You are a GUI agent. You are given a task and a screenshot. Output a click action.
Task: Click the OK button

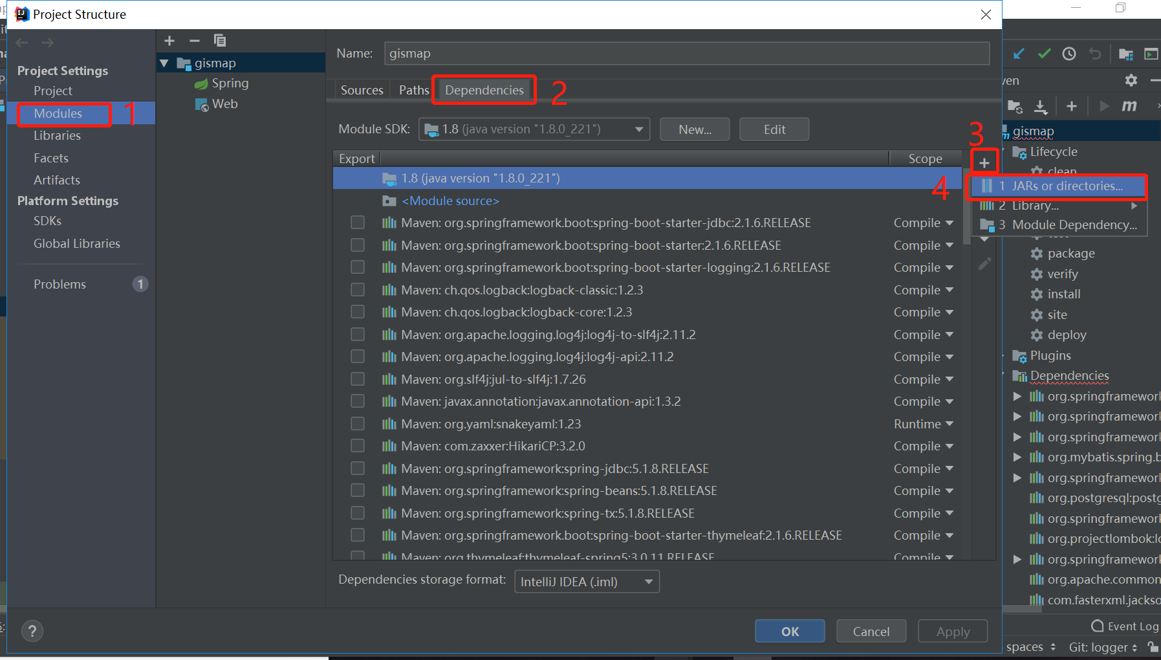[x=790, y=632]
